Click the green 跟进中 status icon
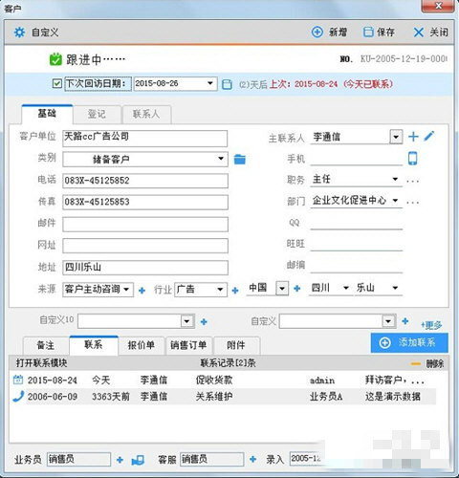This screenshot has height=478, width=459. tap(55, 59)
